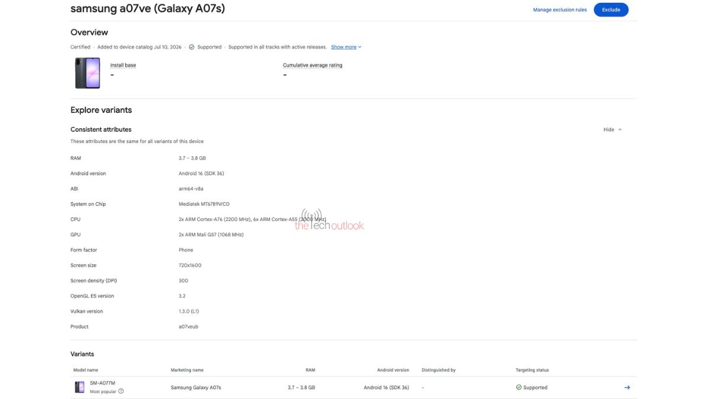Screen dimensions: 710x399
Task: Select the 2x ARM Mali G57 GPU value
Action: click(211, 235)
